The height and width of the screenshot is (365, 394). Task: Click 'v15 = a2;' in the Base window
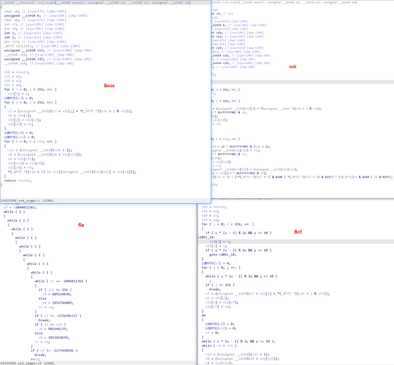[13, 76]
